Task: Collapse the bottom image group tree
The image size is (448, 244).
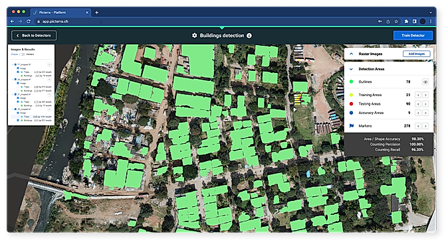Action: pyautogui.click(x=13, y=109)
